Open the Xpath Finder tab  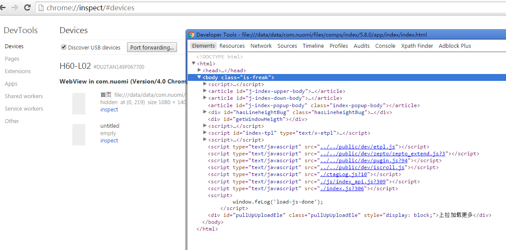coord(417,46)
